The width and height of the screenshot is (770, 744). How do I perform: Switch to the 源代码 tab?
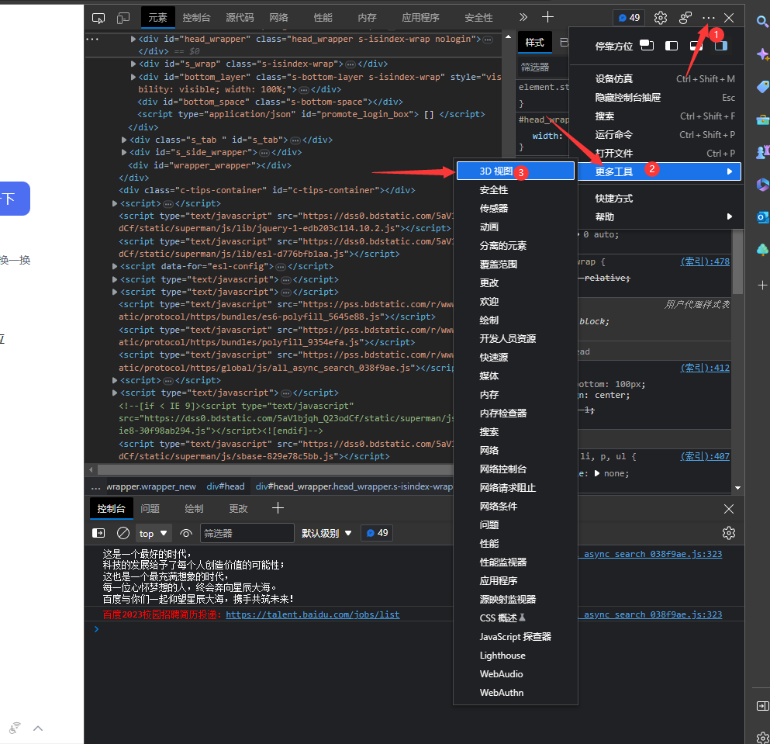tap(240, 18)
